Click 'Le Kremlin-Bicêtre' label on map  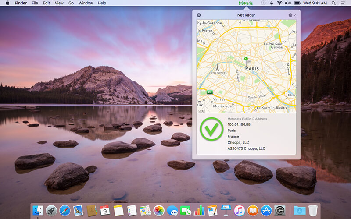tap(272, 108)
